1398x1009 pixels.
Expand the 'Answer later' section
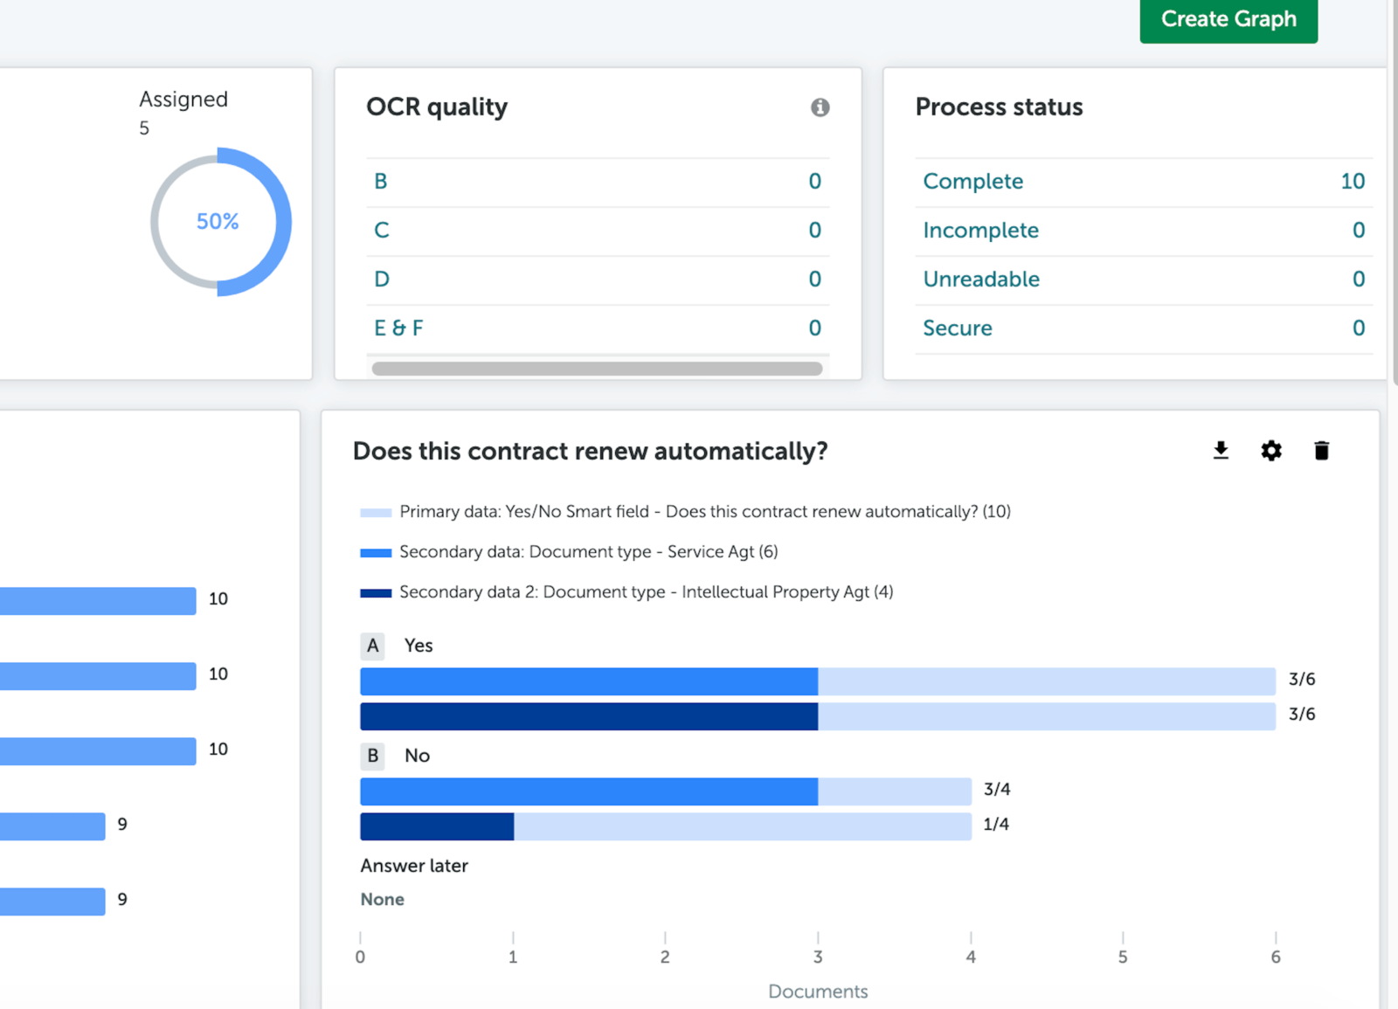point(414,866)
